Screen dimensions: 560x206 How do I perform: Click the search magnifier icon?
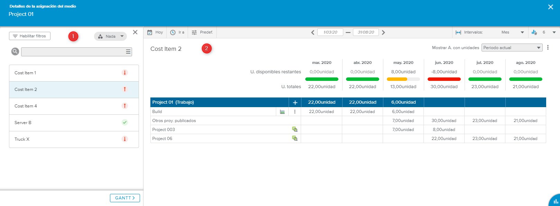(x=15, y=51)
